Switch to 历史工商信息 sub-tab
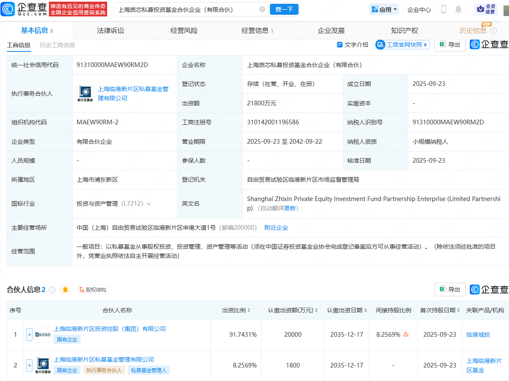The image size is (509, 381). [x=57, y=45]
